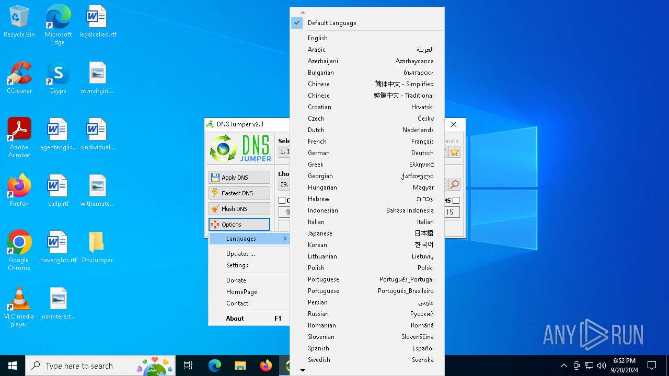Select Romanian language

coord(367,325)
